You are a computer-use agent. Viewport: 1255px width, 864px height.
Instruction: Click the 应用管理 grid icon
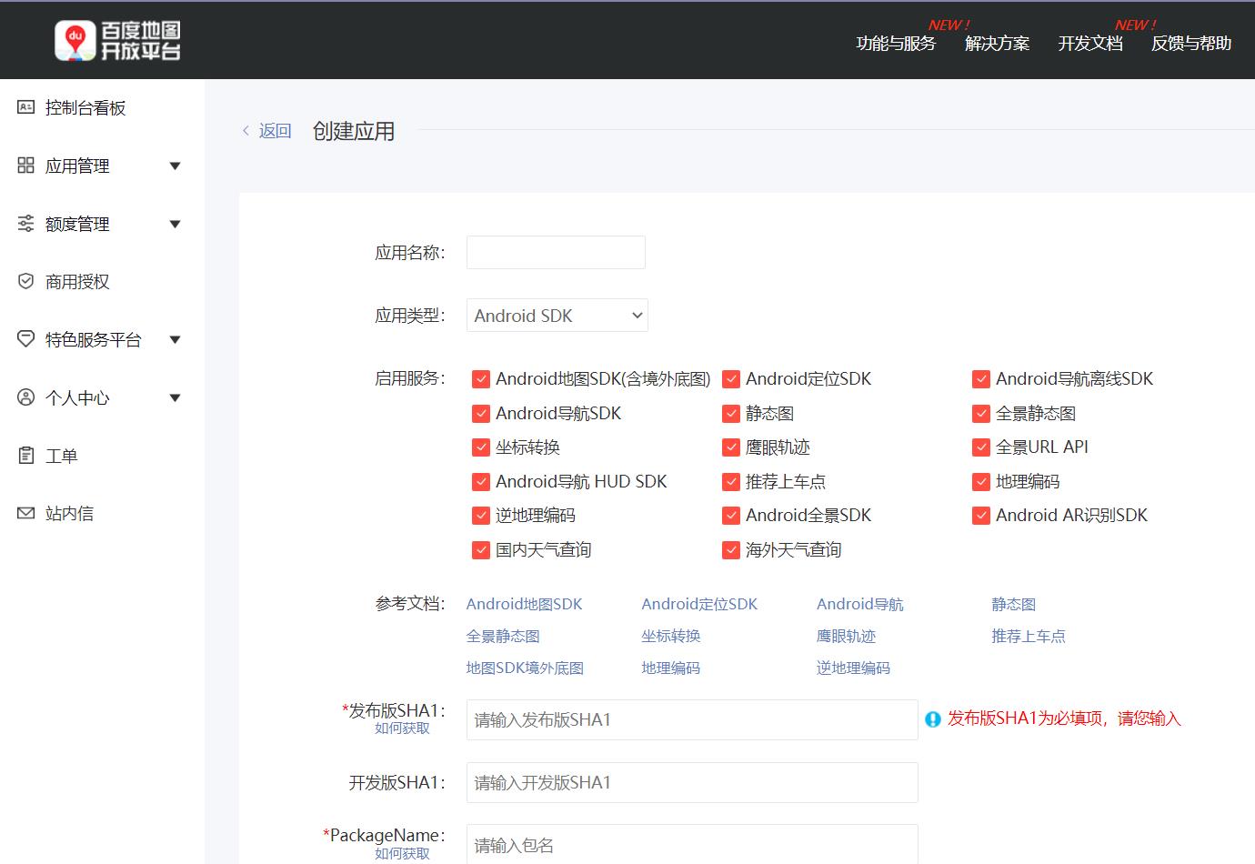point(26,166)
